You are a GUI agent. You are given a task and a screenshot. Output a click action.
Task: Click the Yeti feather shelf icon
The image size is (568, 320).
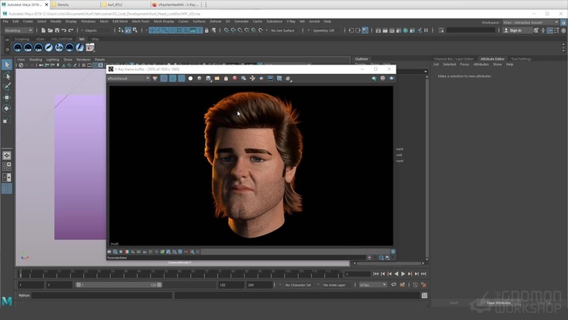[49, 47]
